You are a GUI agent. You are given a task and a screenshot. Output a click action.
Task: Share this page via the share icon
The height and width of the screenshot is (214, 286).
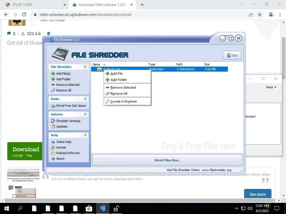[x=251, y=14]
